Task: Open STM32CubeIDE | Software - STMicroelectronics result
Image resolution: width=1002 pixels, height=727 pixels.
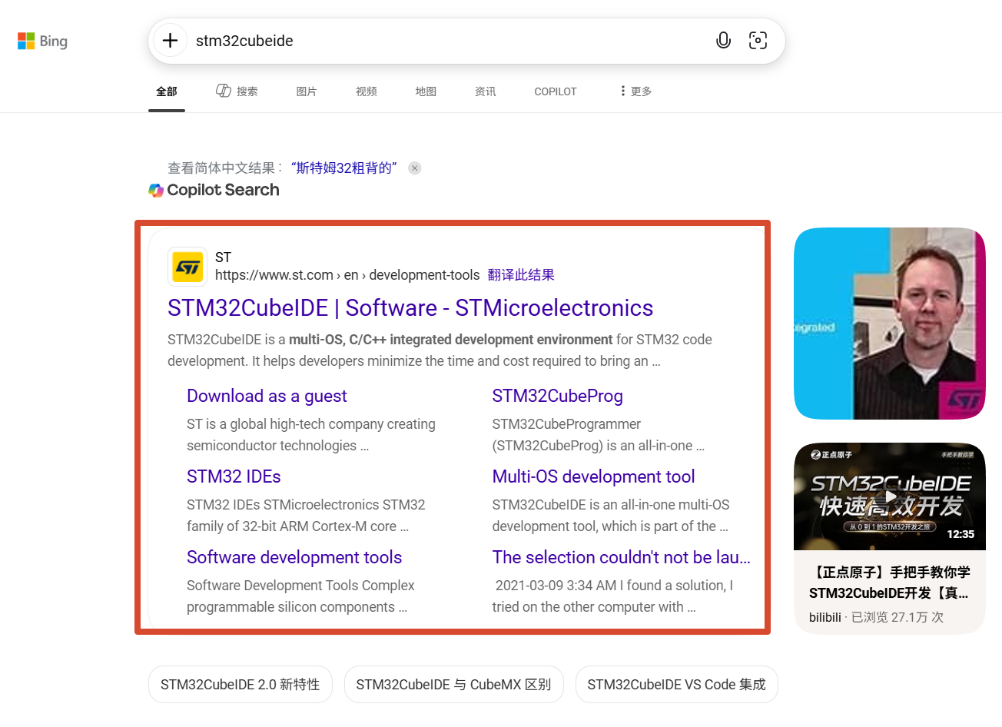Action: coord(410,308)
